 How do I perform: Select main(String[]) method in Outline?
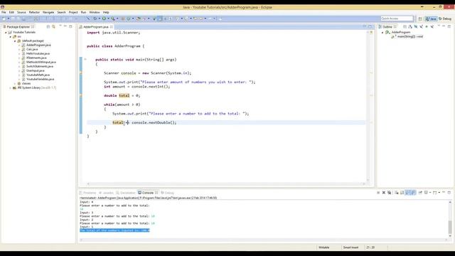tap(410, 36)
